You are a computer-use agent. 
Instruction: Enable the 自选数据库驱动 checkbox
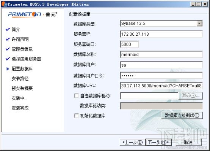(77, 96)
